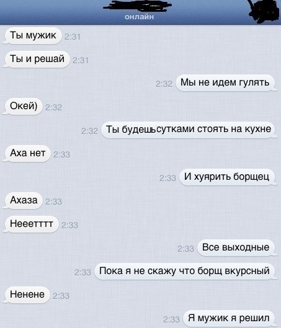Select the 'Ты и решай' message bubble
The height and width of the screenshot is (328, 281).
point(37,59)
